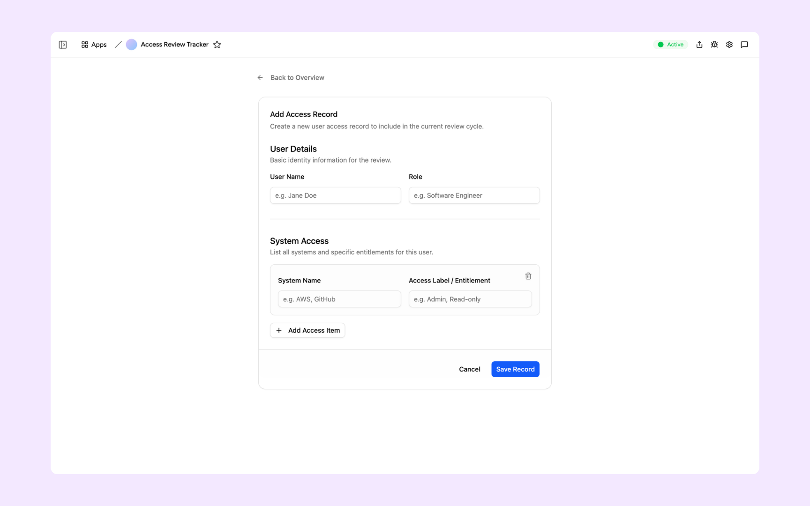The width and height of the screenshot is (810, 506).
Task: Click the Access Review Tracker app avatar
Action: click(132, 45)
